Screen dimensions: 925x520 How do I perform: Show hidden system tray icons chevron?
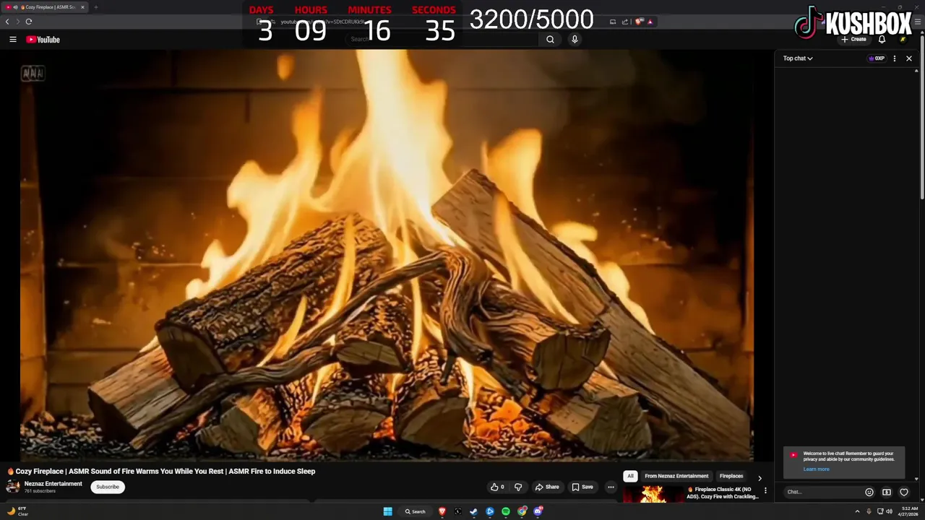coord(857,511)
